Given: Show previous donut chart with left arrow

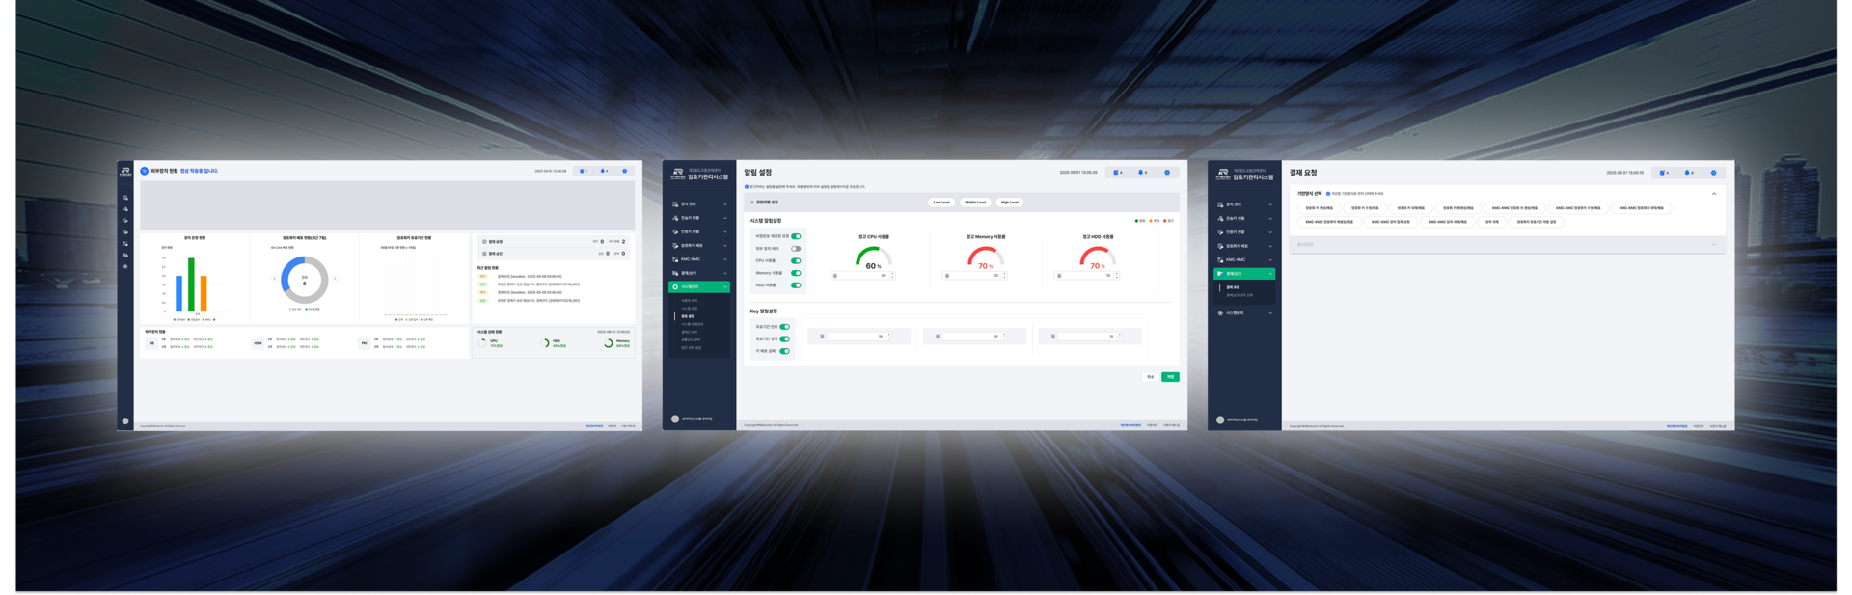Looking at the screenshot, I should pos(274,278).
